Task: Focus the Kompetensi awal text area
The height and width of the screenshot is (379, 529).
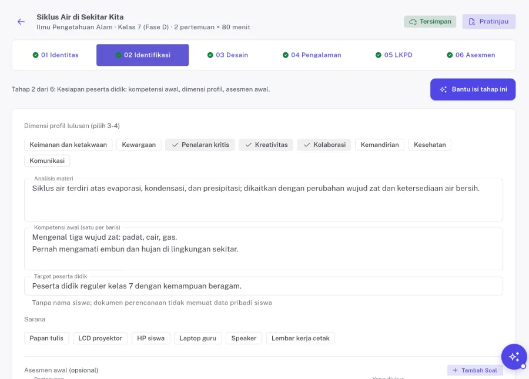Action: [x=263, y=249]
